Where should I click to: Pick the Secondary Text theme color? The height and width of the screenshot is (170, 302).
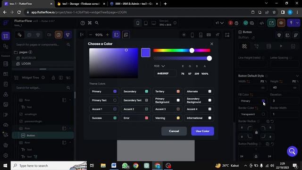[x=135, y=100]
